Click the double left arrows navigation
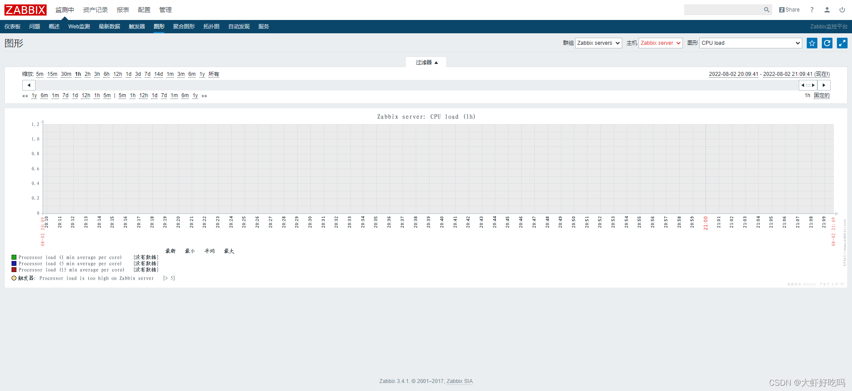This screenshot has height=391, width=852. coord(25,96)
